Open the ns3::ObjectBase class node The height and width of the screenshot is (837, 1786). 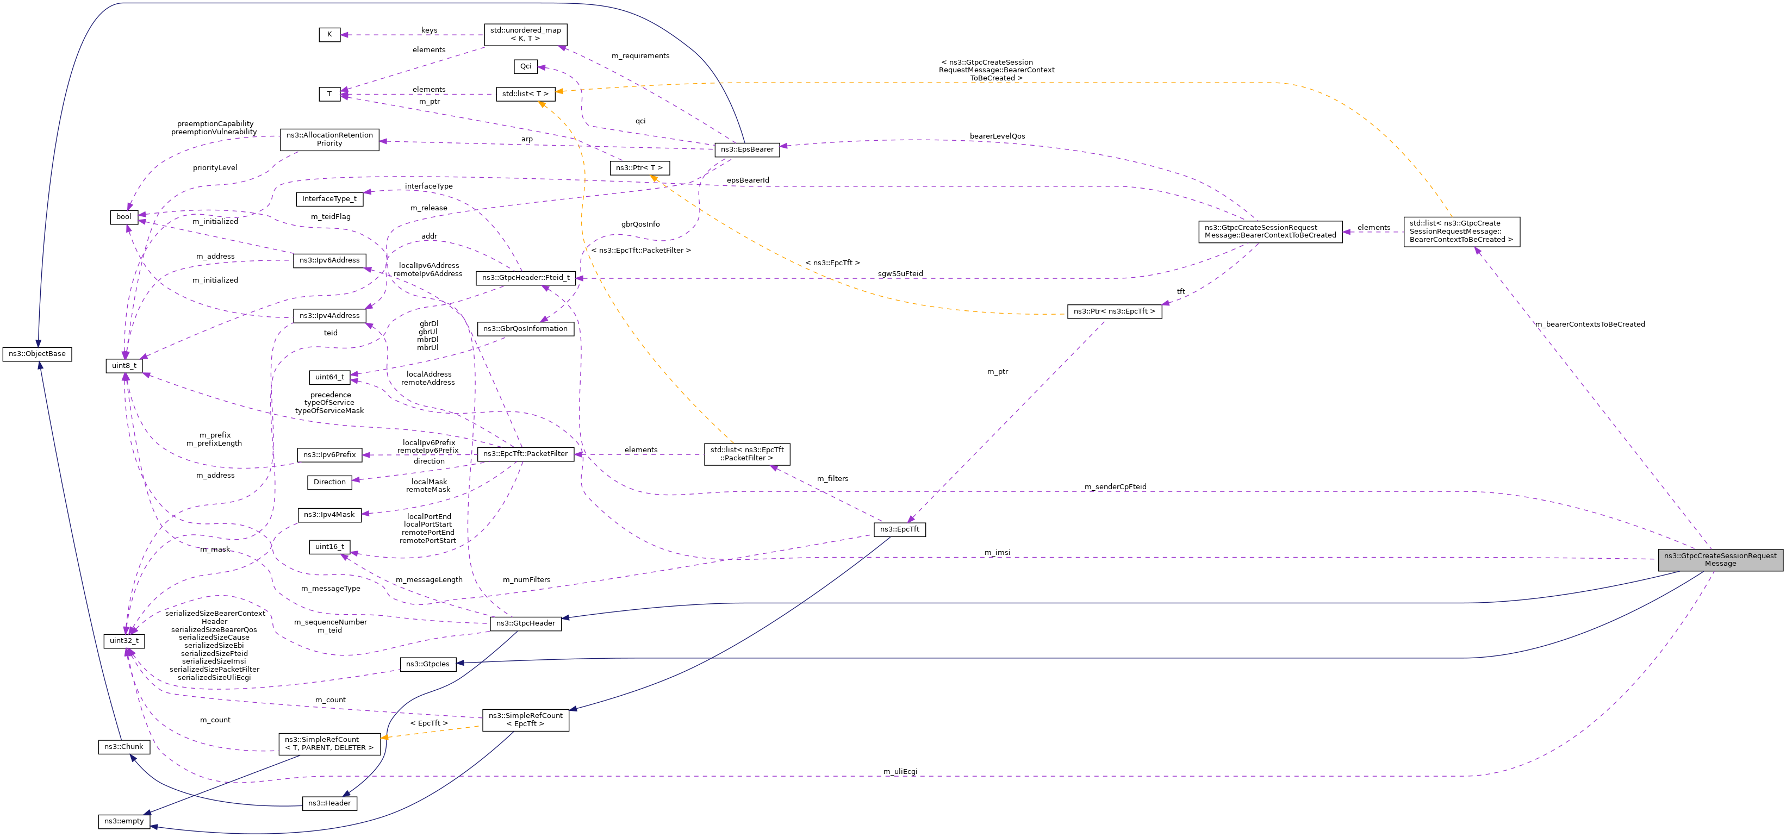coord(38,354)
